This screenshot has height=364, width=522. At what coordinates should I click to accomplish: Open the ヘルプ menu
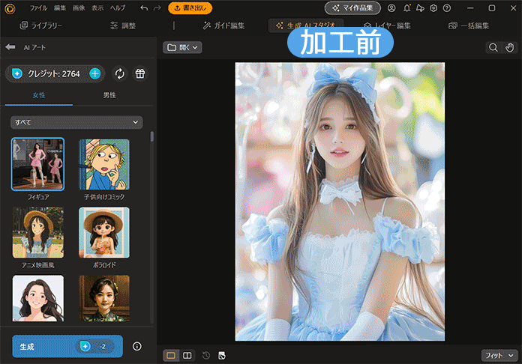(x=118, y=8)
